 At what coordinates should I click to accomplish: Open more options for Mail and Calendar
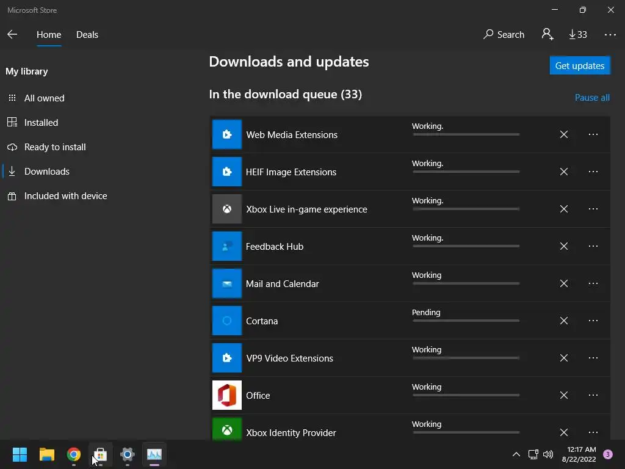(x=593, y=283)
